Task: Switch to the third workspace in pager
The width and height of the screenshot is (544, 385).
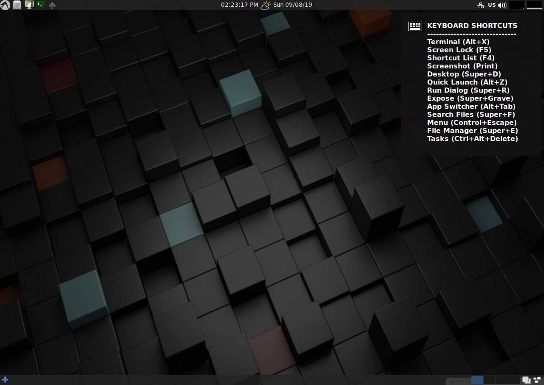Action: tap(502, 380)
